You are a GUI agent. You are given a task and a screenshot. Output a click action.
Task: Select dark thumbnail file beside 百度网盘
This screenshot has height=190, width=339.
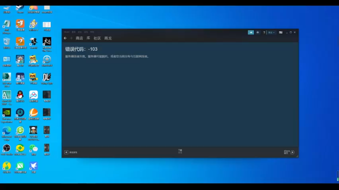coord(47,96)
